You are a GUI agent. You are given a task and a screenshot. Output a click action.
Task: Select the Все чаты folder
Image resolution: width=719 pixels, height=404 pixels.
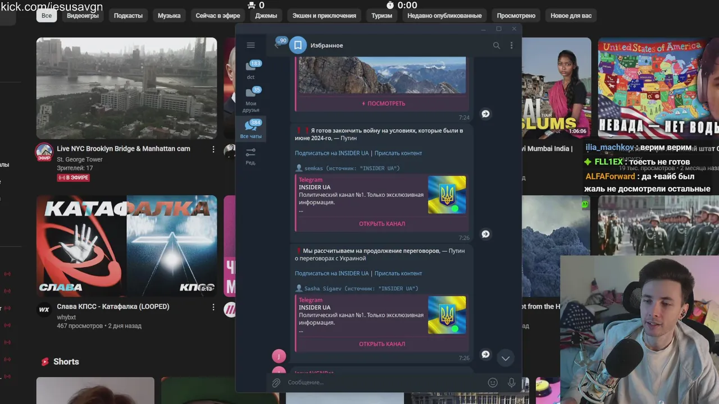point(251,130)
